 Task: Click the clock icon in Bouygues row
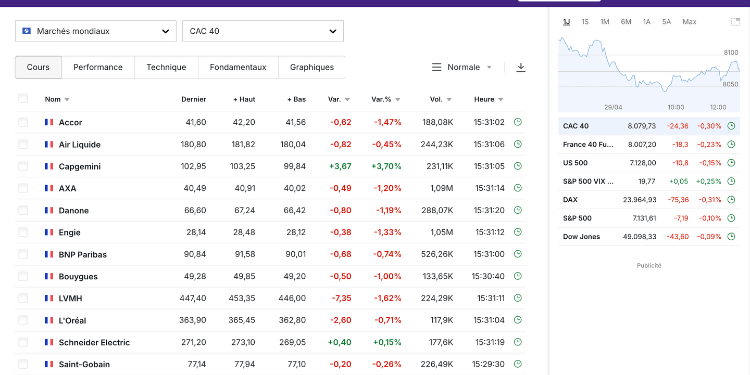(x=518, y=276)
